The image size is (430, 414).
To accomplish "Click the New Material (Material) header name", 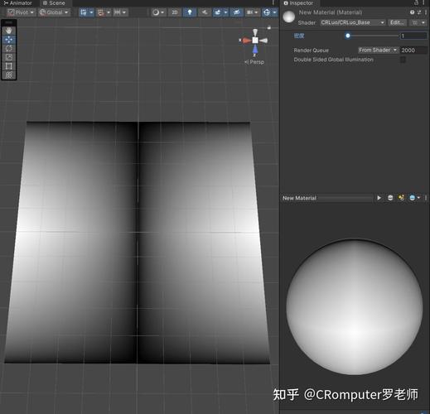I will [331, 12].
